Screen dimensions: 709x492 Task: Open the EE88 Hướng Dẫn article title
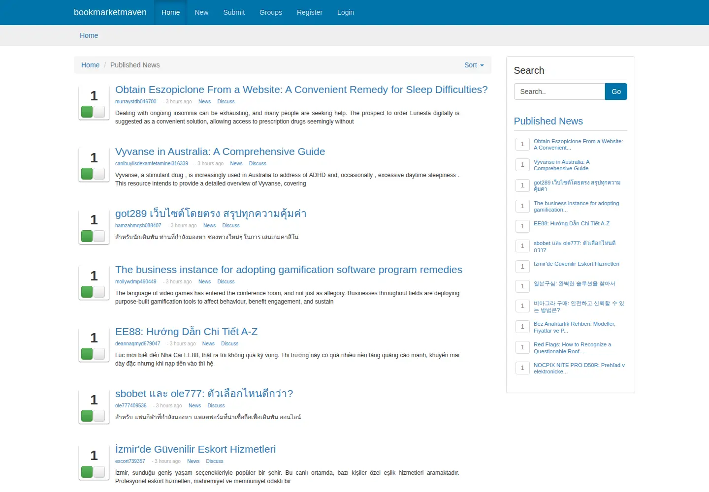pyautogui.click(x=186, y=332)
